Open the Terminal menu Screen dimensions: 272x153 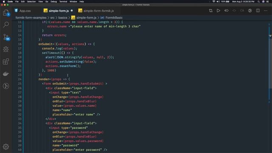click(x=63, y=2)
